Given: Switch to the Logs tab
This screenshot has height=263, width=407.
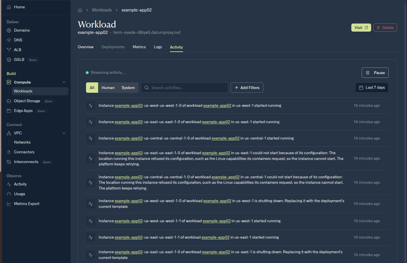Looking at the screenshot, I should click(158, 47).
